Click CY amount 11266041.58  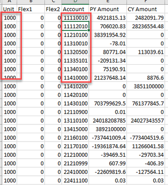click(x=145, y=146)
